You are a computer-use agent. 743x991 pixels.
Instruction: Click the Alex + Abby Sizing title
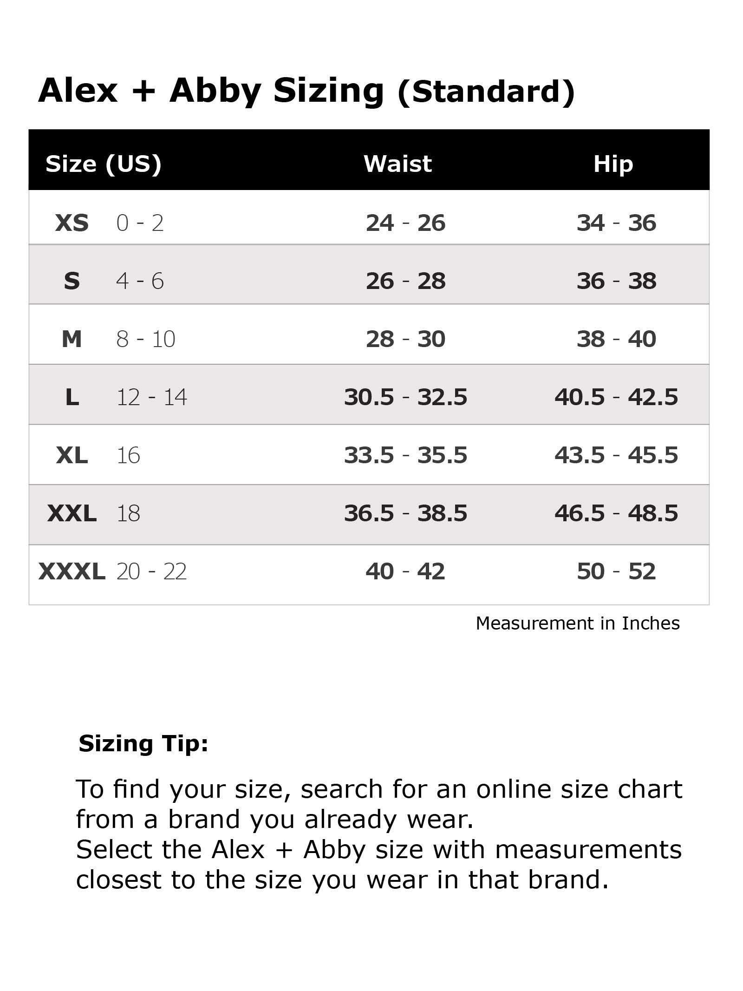pyautogui.click(x=306, y=91)
